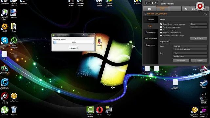Open the Корзина recycle bin

click(14, 111)
